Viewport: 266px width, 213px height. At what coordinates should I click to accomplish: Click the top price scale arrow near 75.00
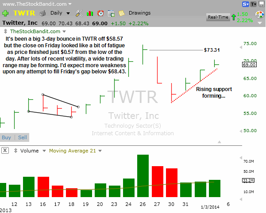(241, 47)
